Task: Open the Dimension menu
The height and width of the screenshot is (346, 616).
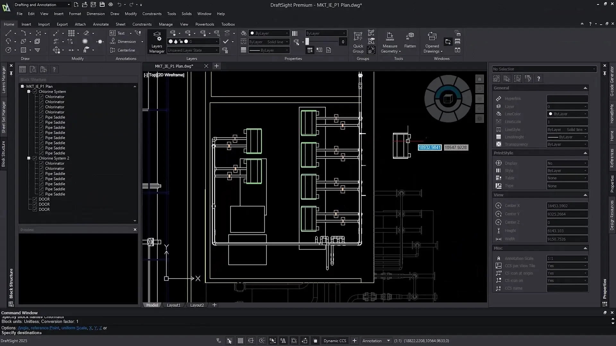Action: [x=96, y=14]
